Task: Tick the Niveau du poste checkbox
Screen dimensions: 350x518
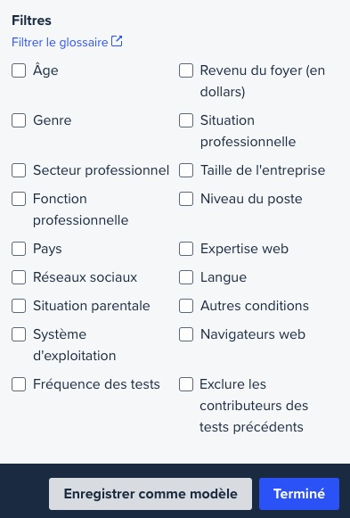Action: click(x=186, y=199)
